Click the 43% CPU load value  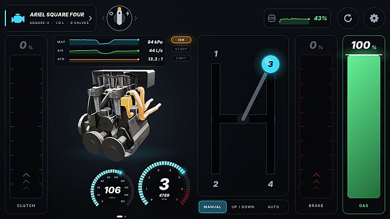(x=321, y=18)
